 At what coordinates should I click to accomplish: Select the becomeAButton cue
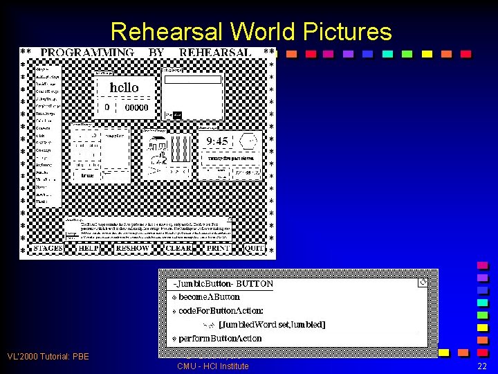point(209,297)
